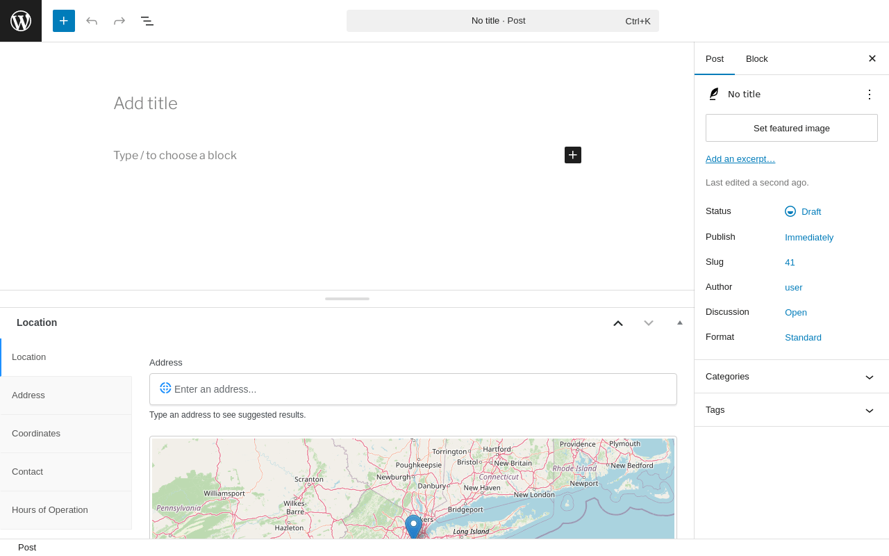Open the document overview list icon
The image size is (889, 556).
click(147, 21)
